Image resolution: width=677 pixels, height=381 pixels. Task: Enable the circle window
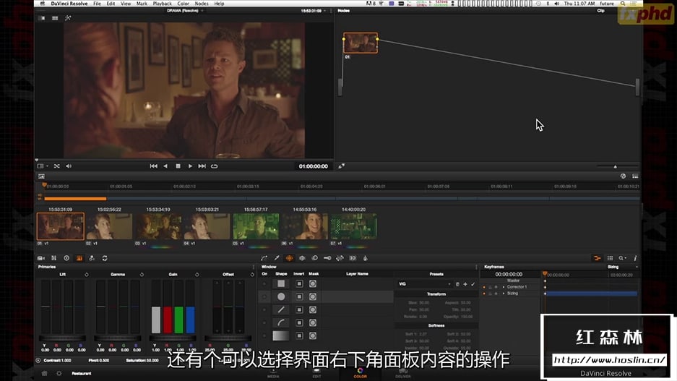point(264,296)
